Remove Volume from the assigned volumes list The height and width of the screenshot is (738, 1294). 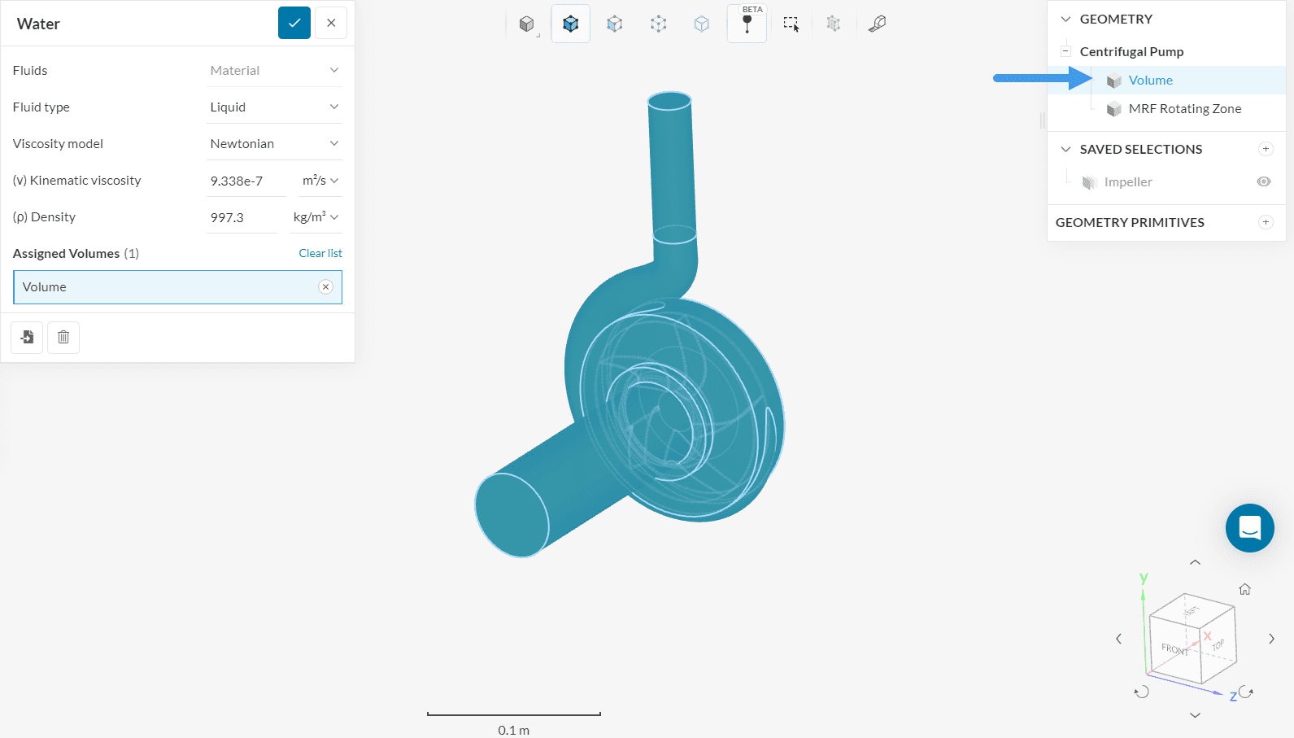click(325, 286)
